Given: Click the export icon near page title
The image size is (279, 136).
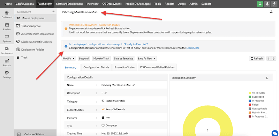Looking at the screenshot, I should coord(271,12).
